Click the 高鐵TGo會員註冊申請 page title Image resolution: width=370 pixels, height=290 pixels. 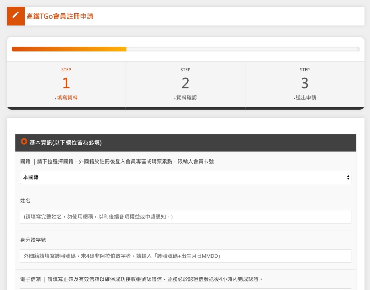point(60,16)
